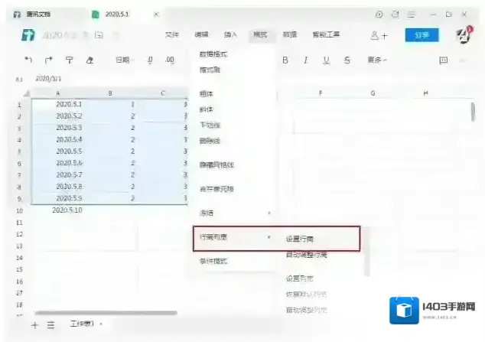The height and width of the screenshot is (342, 485).
Task: Select 自动调整列宽 in the submenu
Action: [x=307, y=310]
